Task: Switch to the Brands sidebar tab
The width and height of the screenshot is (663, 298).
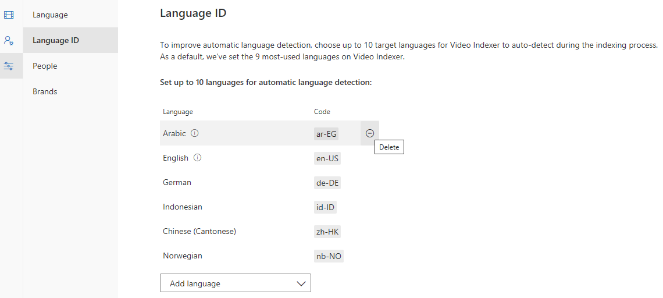Action: click(45, 91)
